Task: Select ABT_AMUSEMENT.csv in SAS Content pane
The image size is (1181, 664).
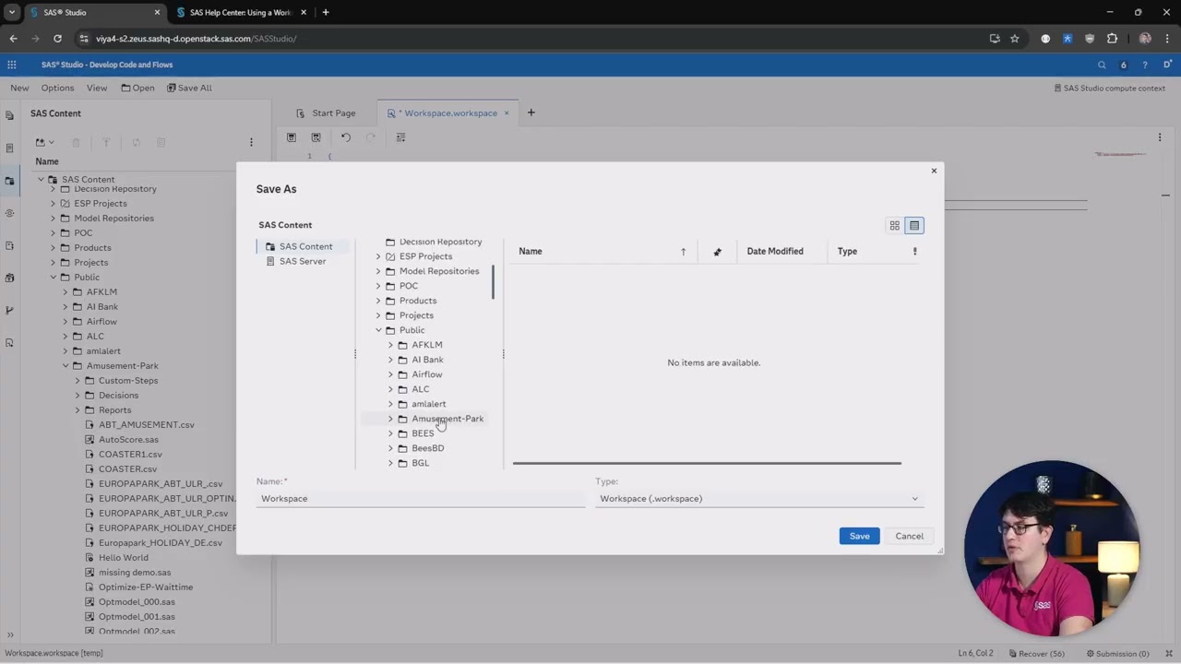Action: coord(147,425)
